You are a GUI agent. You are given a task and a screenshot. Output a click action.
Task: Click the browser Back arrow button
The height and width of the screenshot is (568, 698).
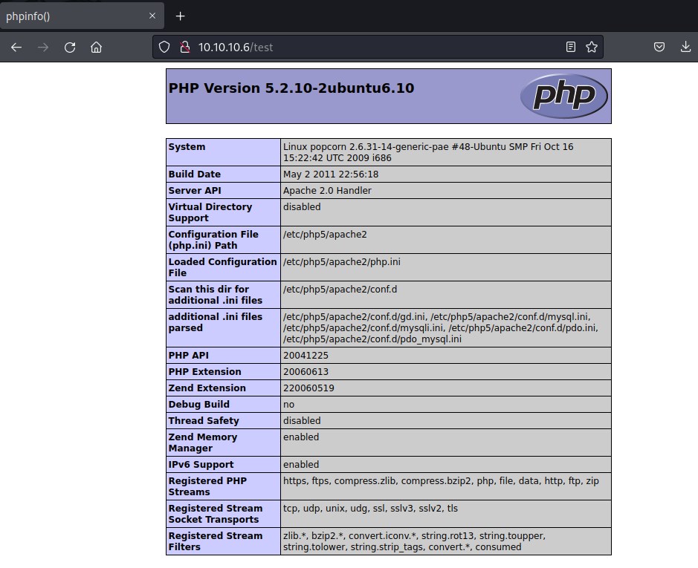(16, 48)
